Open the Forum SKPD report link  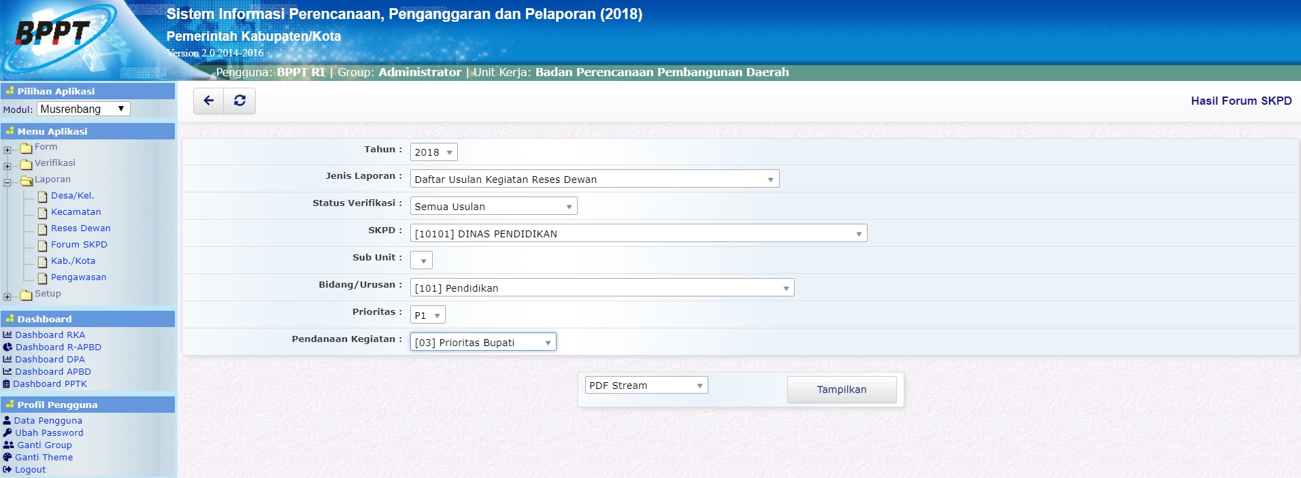coord(79,244)
